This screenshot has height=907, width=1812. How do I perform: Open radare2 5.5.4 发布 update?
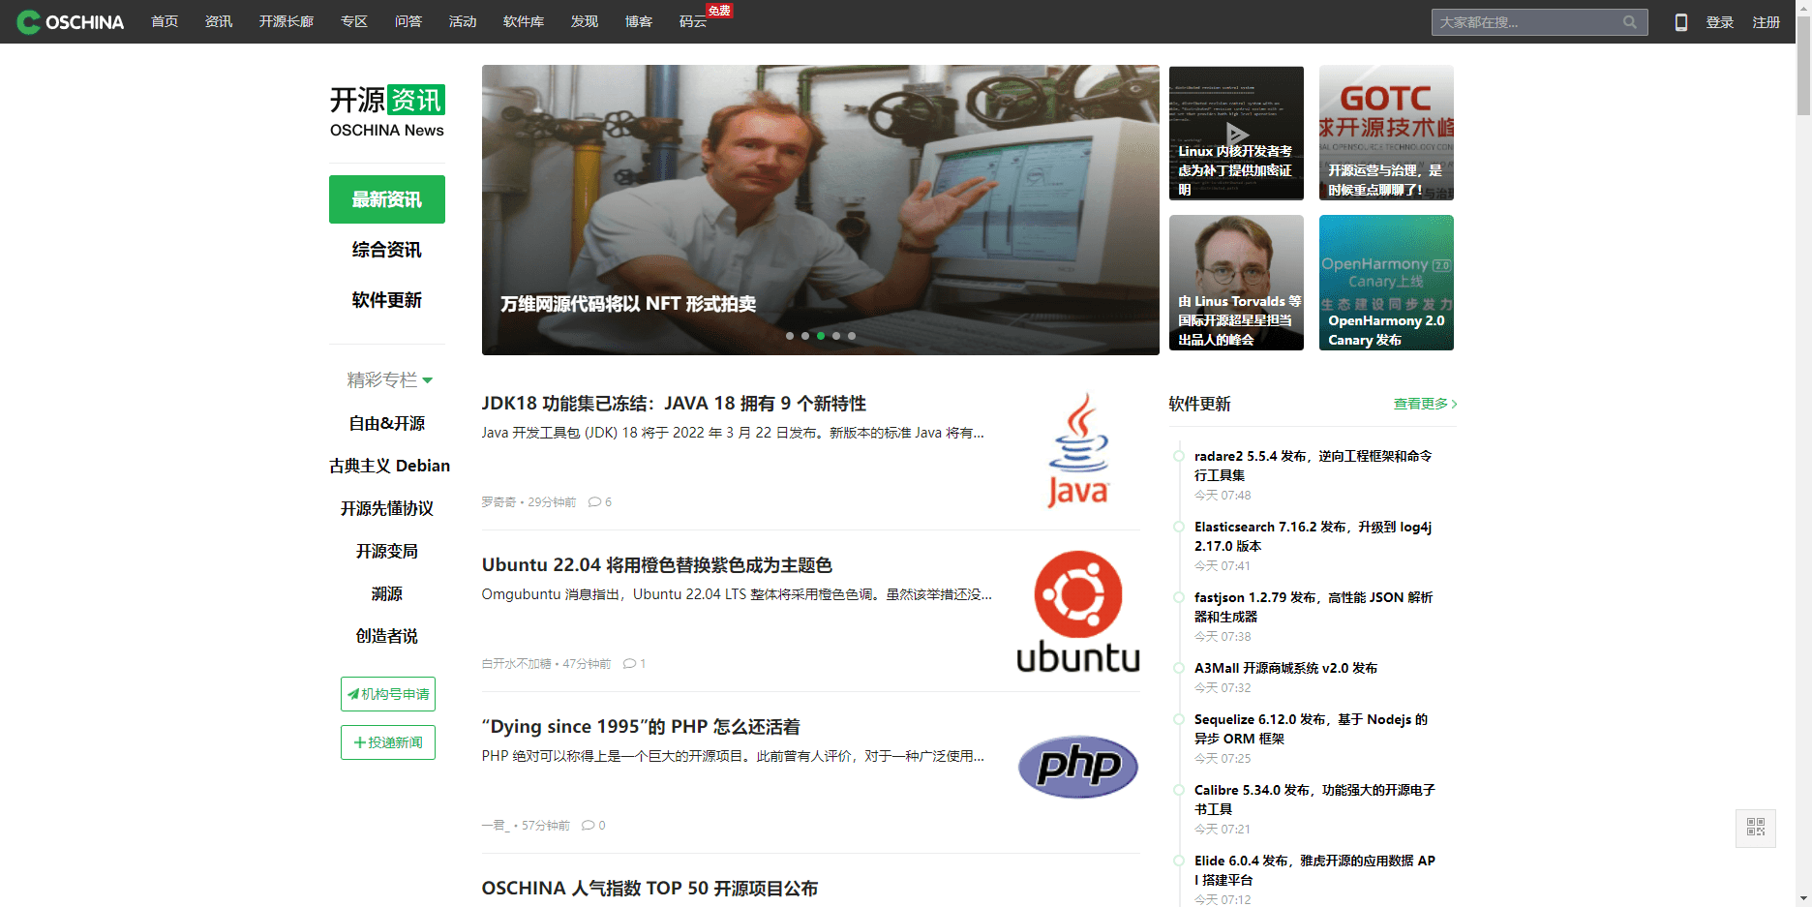(x=1314, y=466)
